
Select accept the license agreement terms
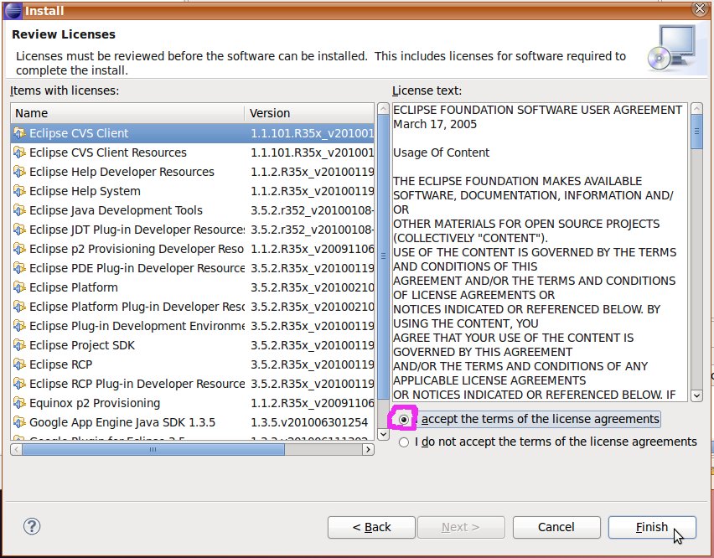(405, 419)
